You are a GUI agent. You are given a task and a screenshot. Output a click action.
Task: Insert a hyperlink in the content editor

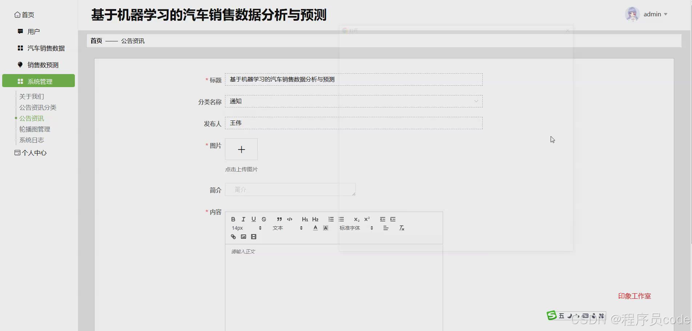coord(233,237)
